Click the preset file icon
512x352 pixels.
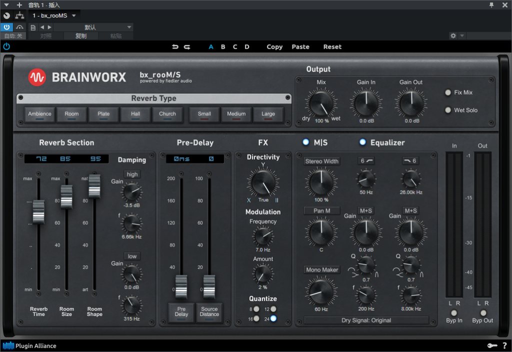[x=33, y=28]
